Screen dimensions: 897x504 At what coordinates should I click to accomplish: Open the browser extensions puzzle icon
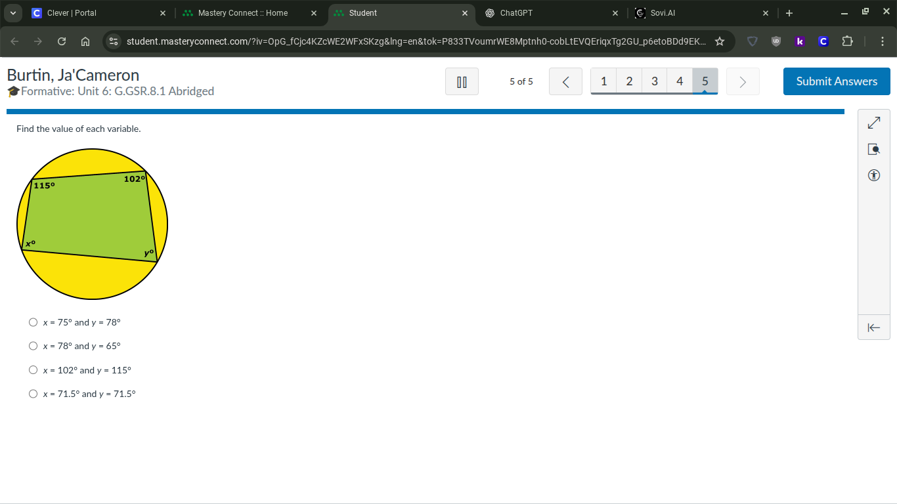click(x=847, y=41)
